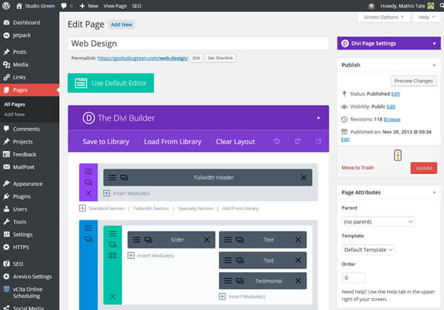This screenshot has height=310, width=444.
Task: Click Use Default Editor button
Action: tap(111, 83)
